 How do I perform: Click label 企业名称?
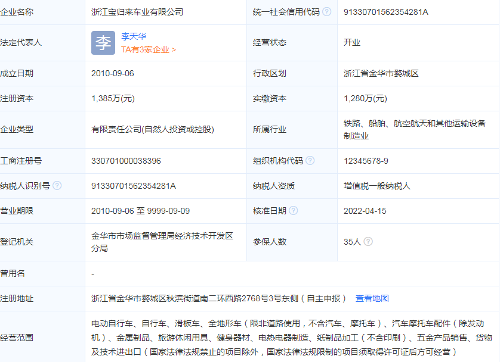click(x=17, y=12)
